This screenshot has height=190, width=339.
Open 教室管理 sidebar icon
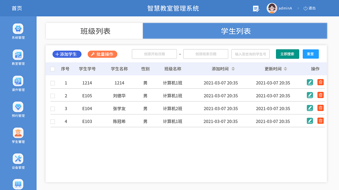click(x=18, y=55)
